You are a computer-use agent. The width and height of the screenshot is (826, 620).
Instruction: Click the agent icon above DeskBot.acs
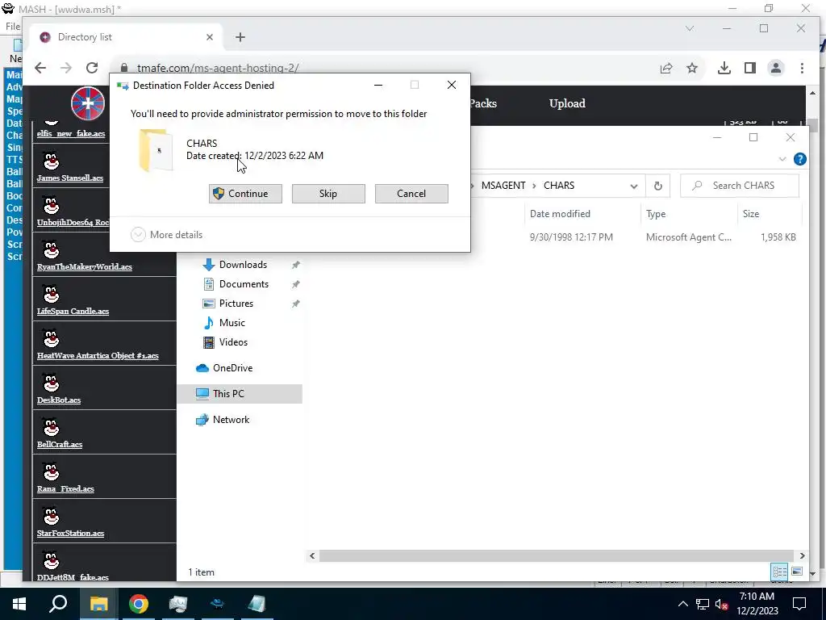(x=51, y=383)
